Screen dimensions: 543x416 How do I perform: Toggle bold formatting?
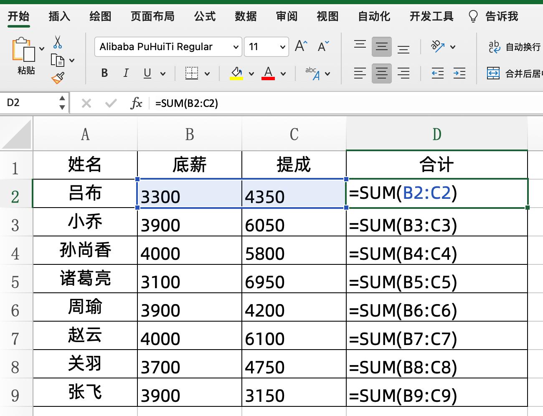click(x=104, y=73)
